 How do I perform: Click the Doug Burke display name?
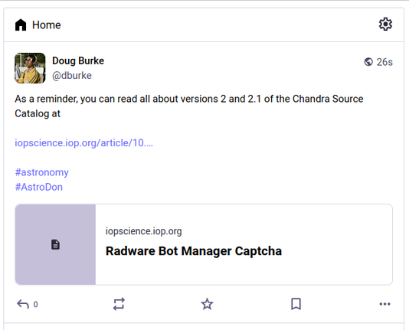(78, 60)
